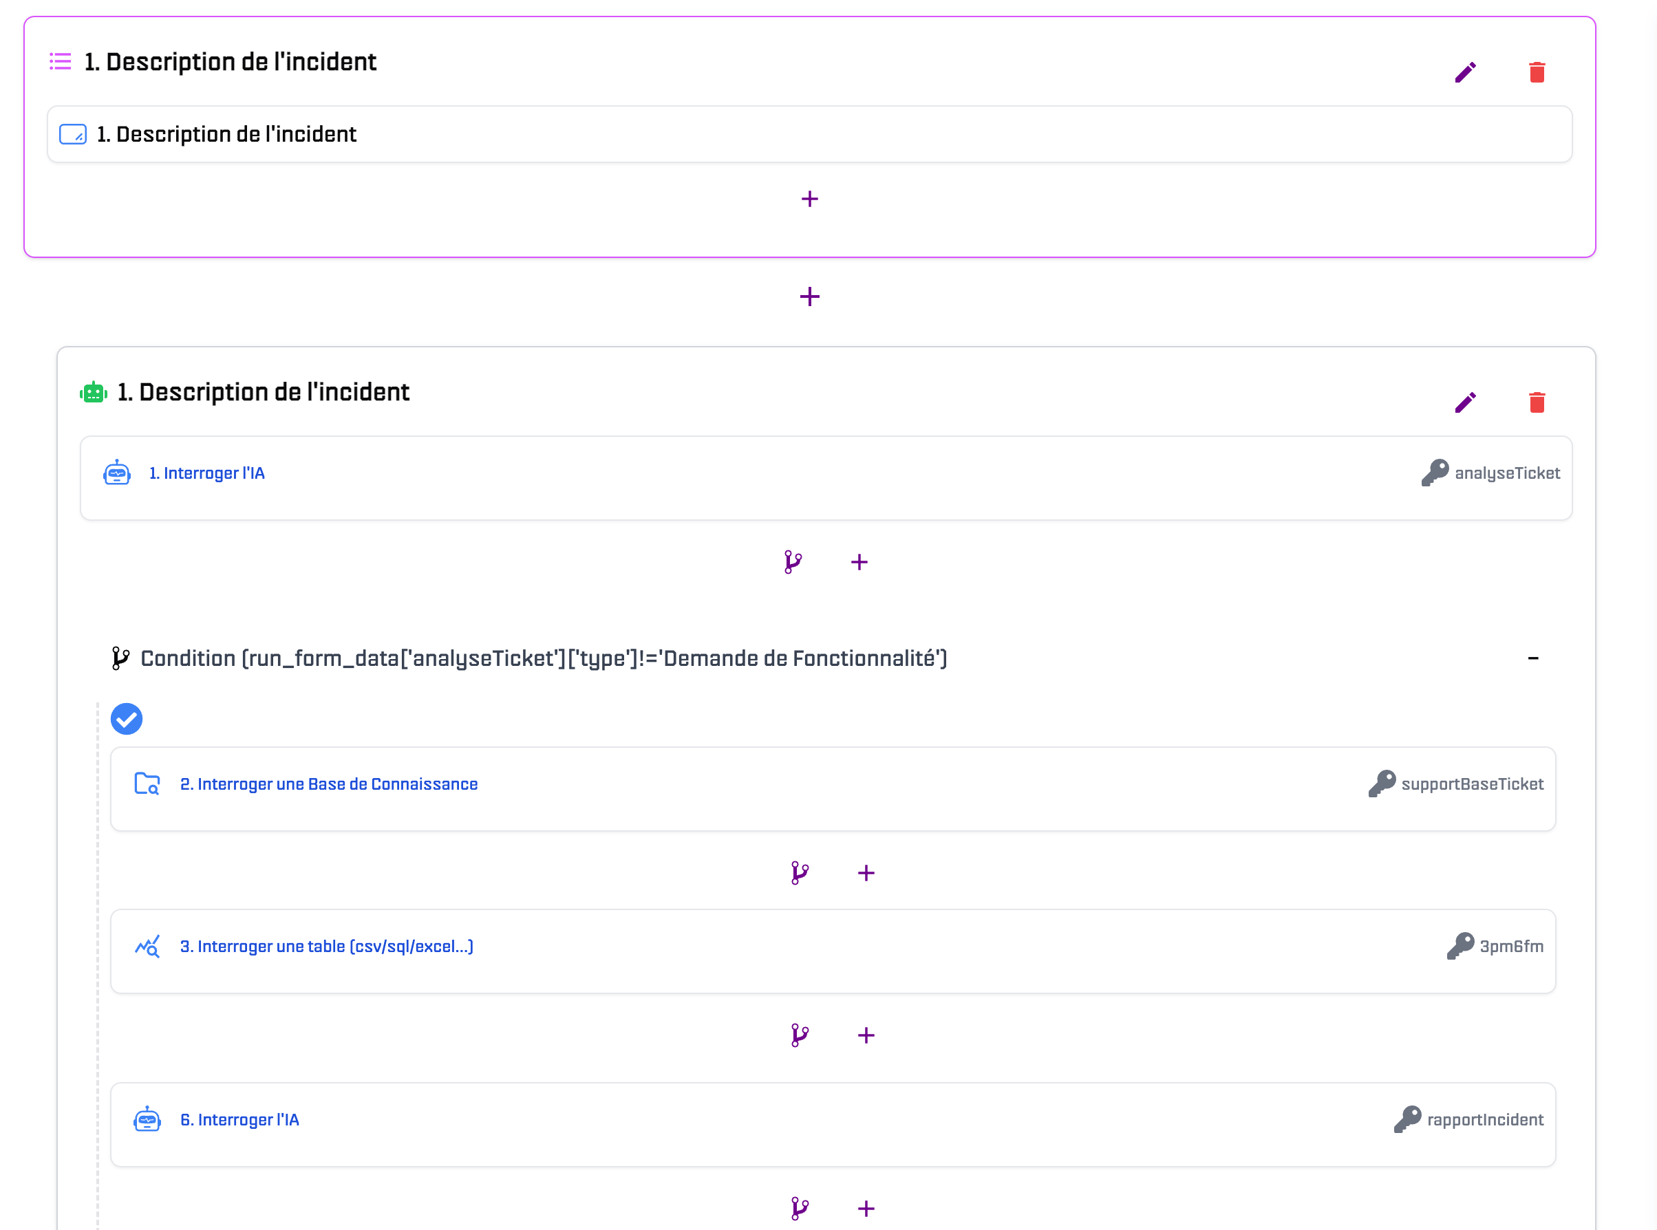This screenshot has height=1230, width=1657.
Task: Add a field inside the first form block
Action: click(x=809, y=199)
